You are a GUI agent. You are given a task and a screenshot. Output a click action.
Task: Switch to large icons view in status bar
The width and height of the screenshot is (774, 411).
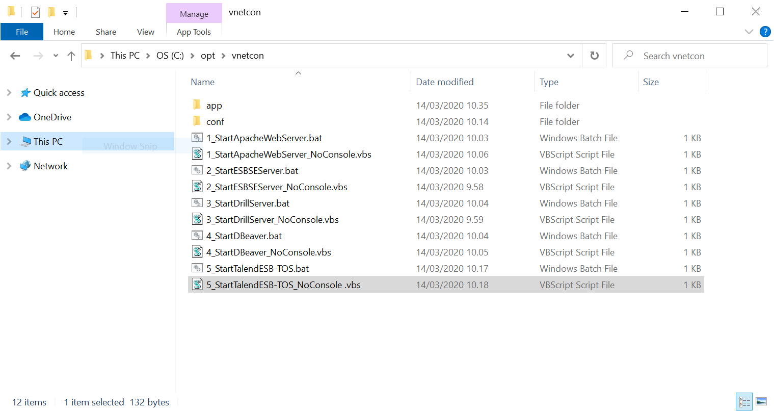click(x=761, y=402)
